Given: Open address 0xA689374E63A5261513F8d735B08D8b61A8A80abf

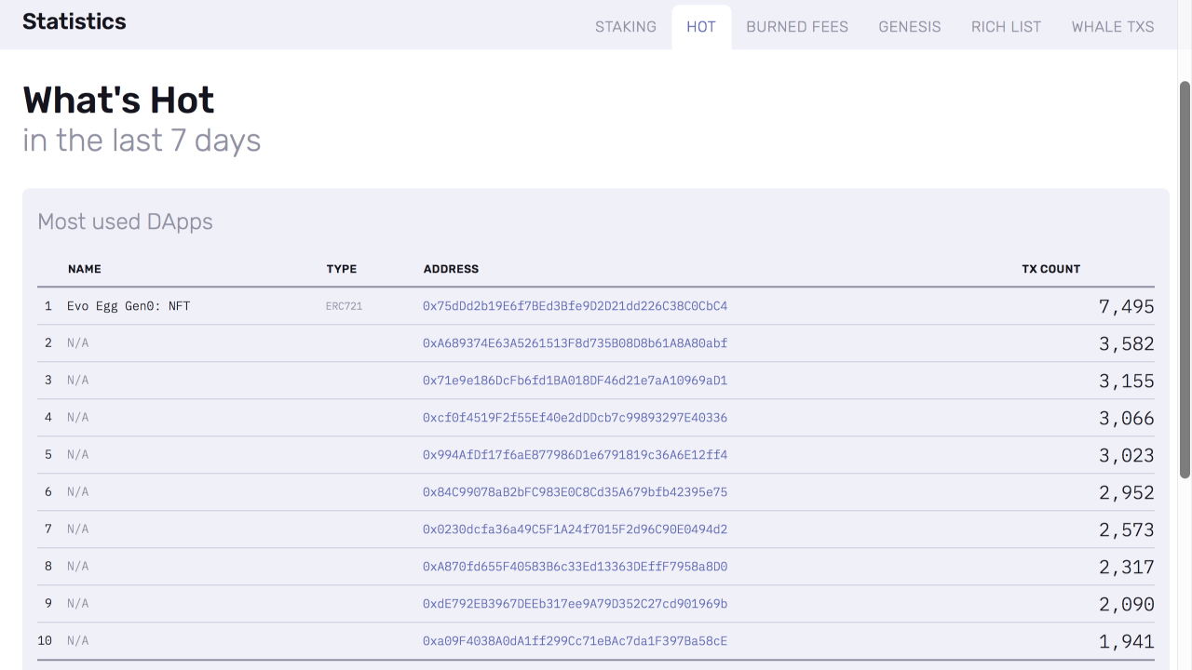Looking at the screenshot, I should [x=576, y=343].
